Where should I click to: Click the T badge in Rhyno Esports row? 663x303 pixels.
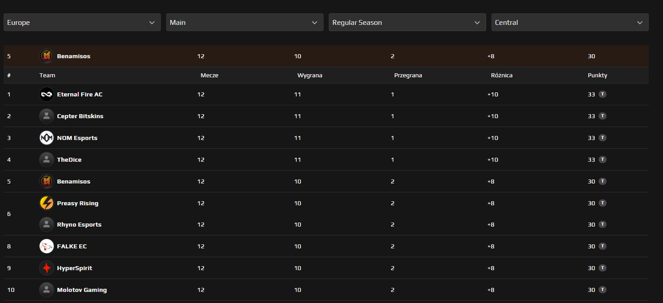pos(602,225)
